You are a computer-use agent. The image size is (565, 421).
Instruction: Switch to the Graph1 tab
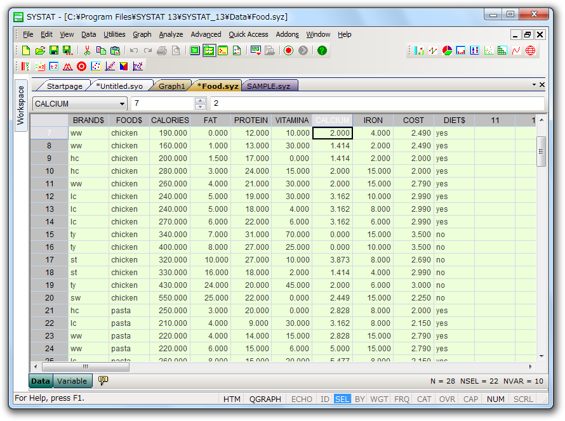[171, 86]
